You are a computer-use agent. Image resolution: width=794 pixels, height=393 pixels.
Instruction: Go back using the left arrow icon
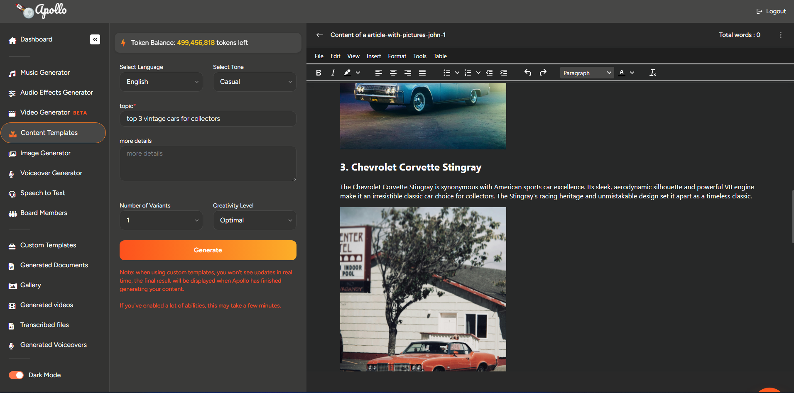coord(319,35)
